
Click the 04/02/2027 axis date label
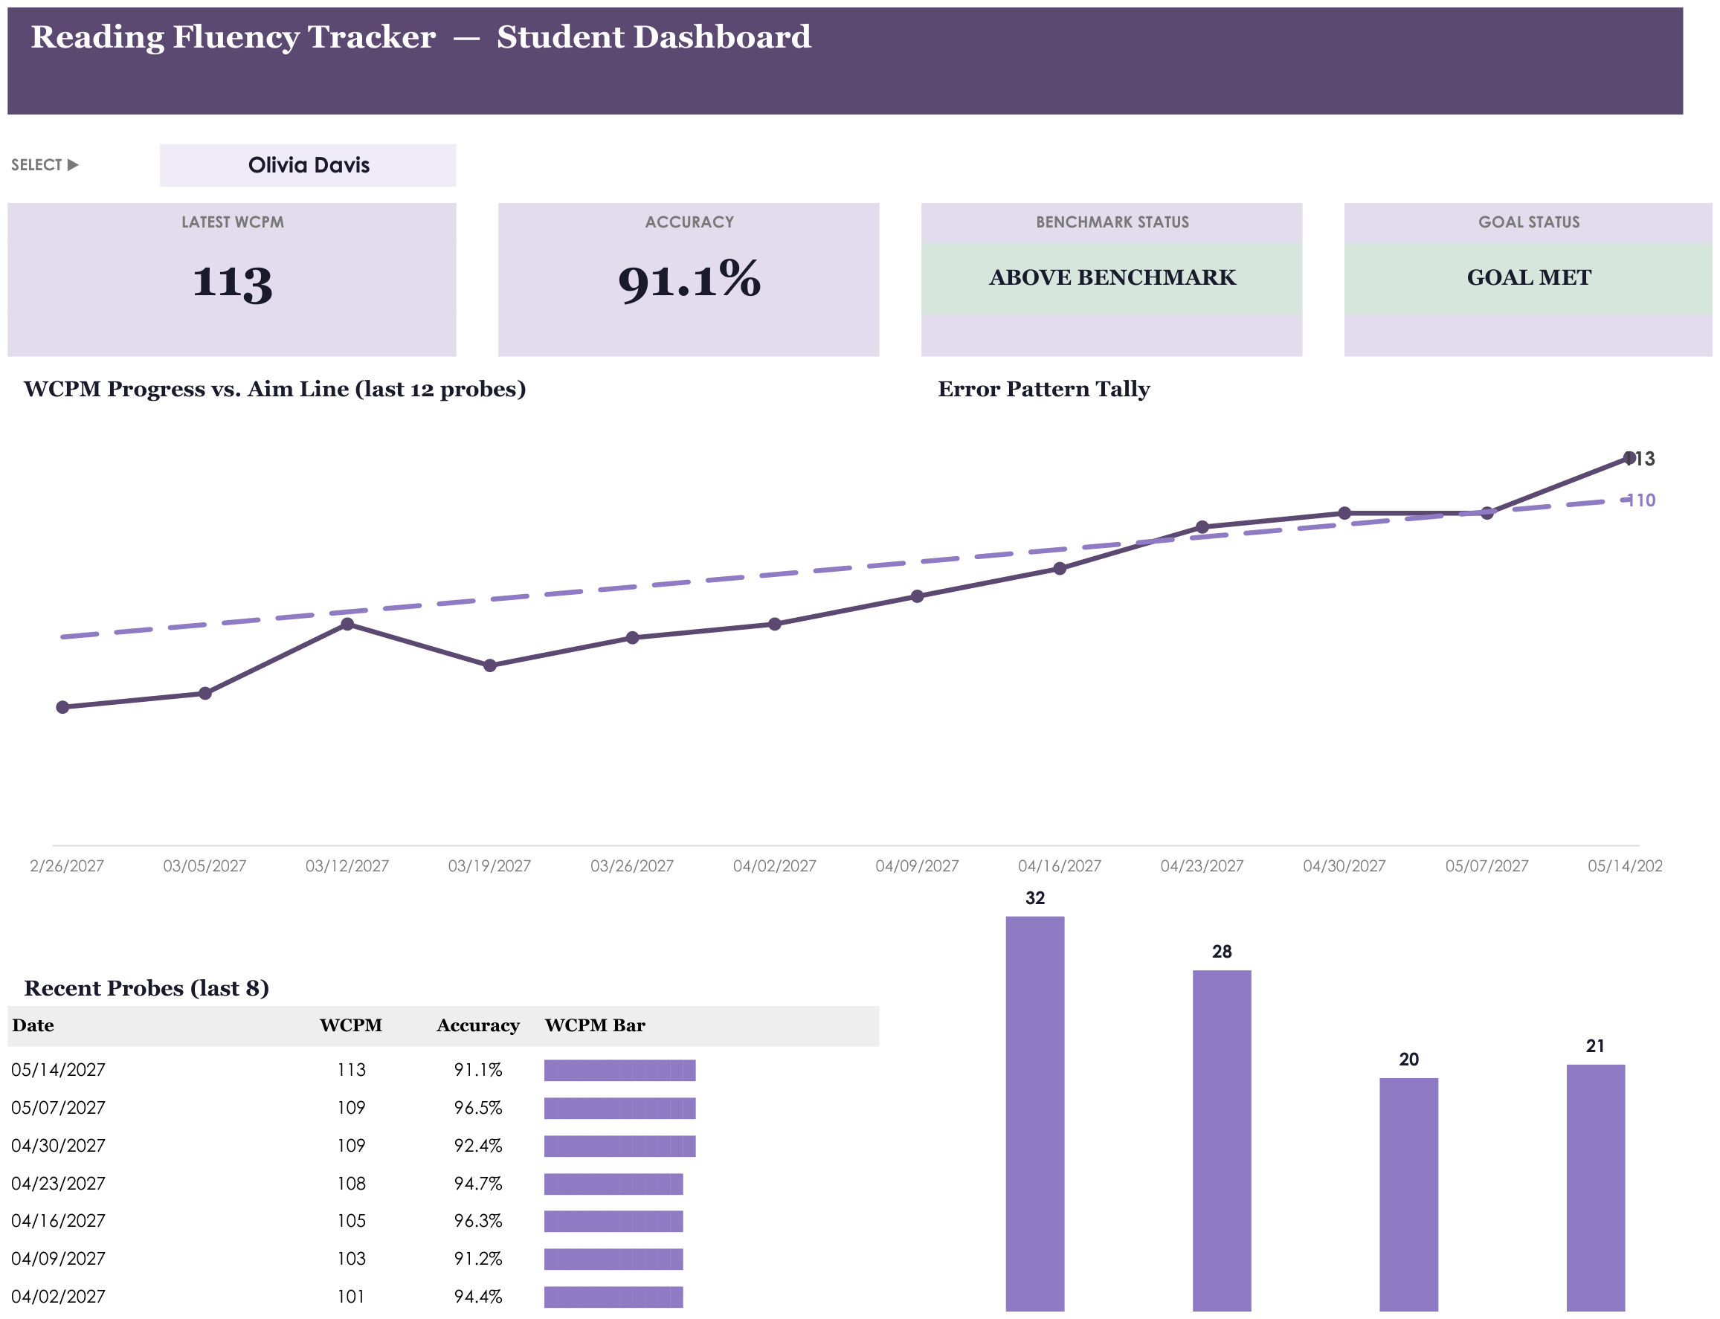point(774,866)
